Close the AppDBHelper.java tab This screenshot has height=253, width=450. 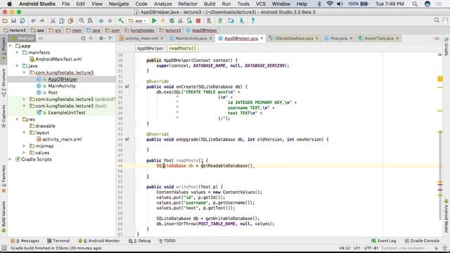coord(262,38)
